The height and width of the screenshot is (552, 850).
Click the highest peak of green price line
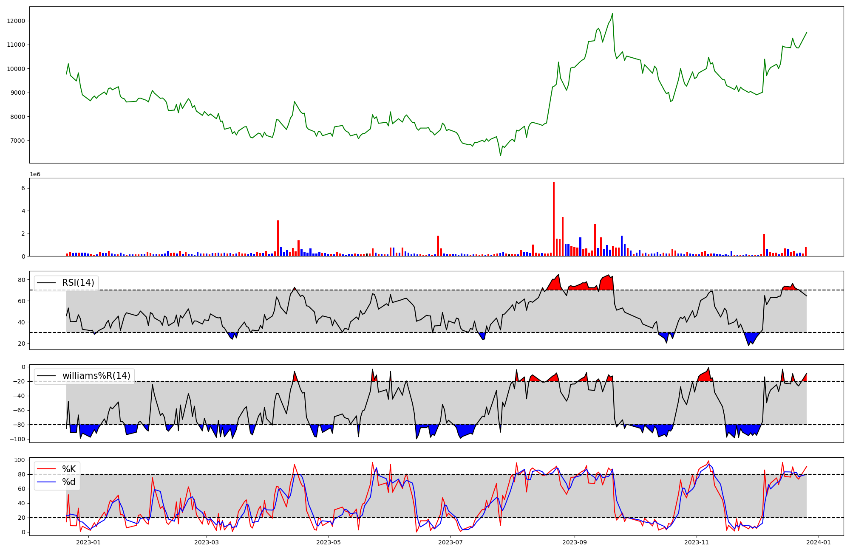[612, 14]
